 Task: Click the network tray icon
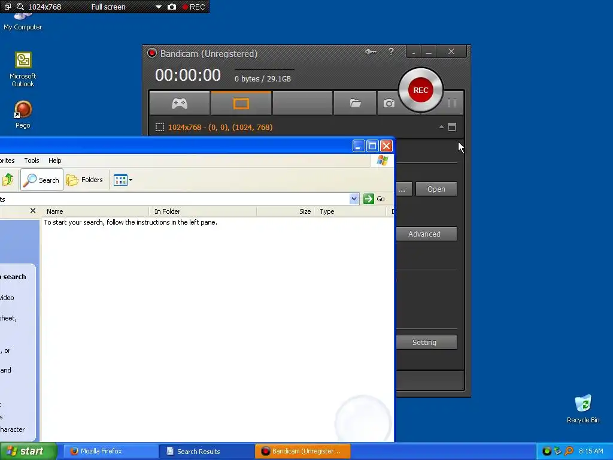pyautogui.click(x=558, y=451)
